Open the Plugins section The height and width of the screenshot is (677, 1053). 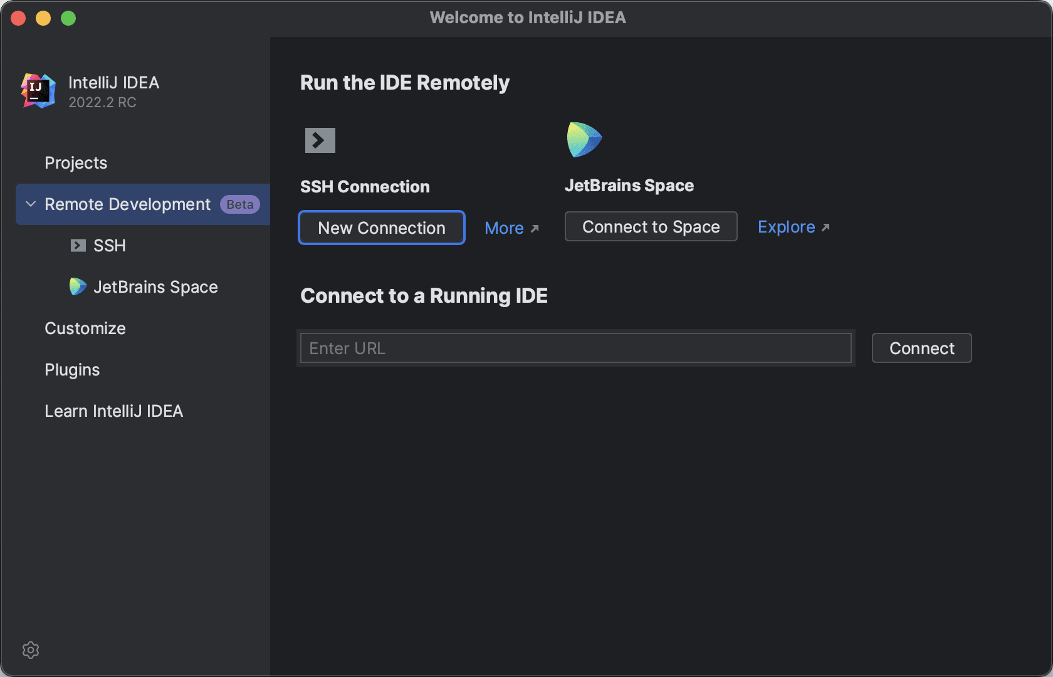click(72, 370)
